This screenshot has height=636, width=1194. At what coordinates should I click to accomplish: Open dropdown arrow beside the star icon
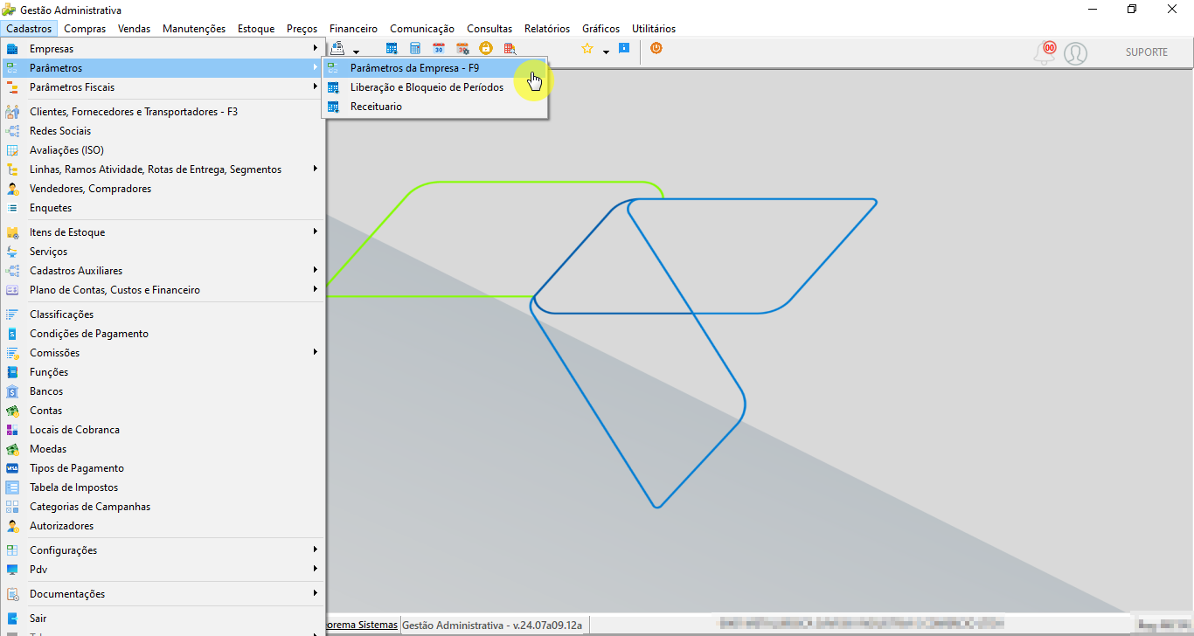pos(606,52)
